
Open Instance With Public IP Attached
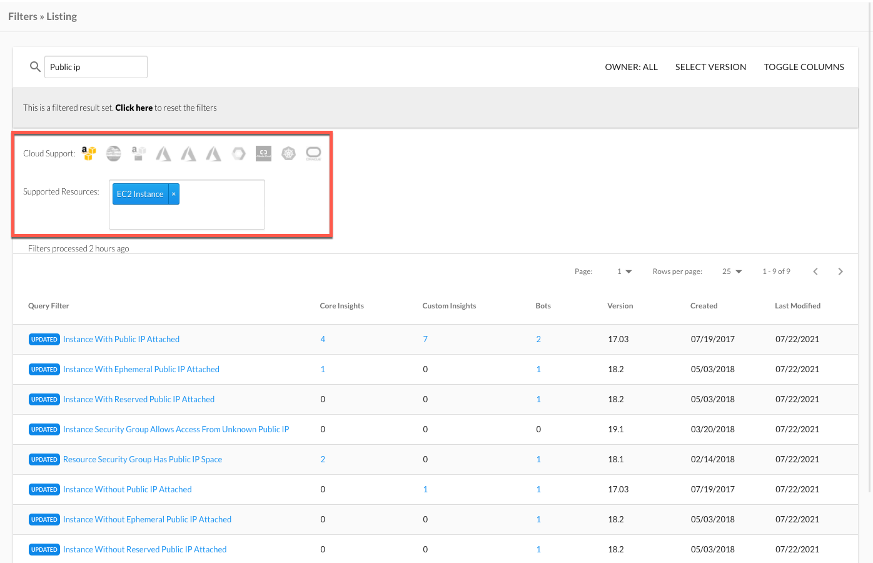(x=121, y=339)
